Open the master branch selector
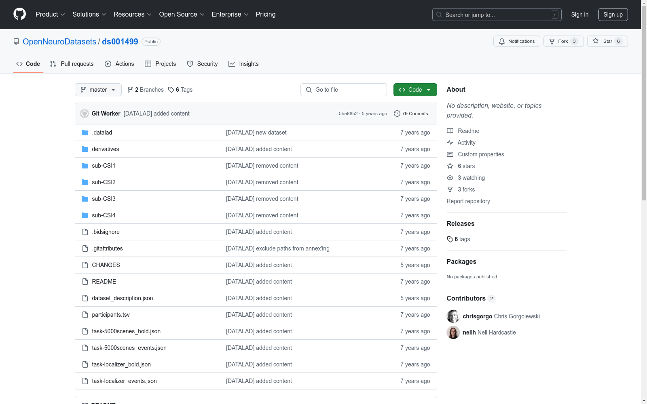This screenshot has width=647, height=404. [x=98, y=90]
